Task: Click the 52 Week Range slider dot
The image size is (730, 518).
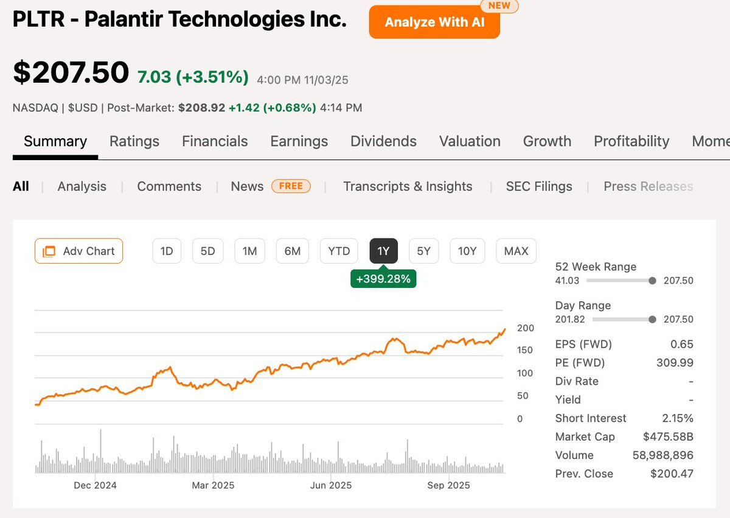Action: pyautogui.click(x=652, y=281)
